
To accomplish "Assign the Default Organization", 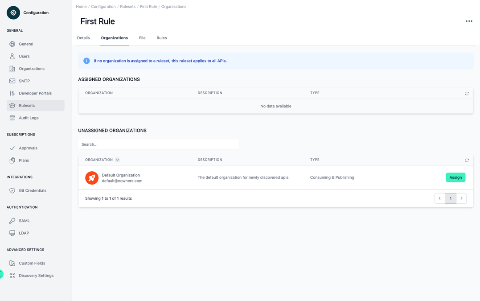I will click(x=455, y=177).
